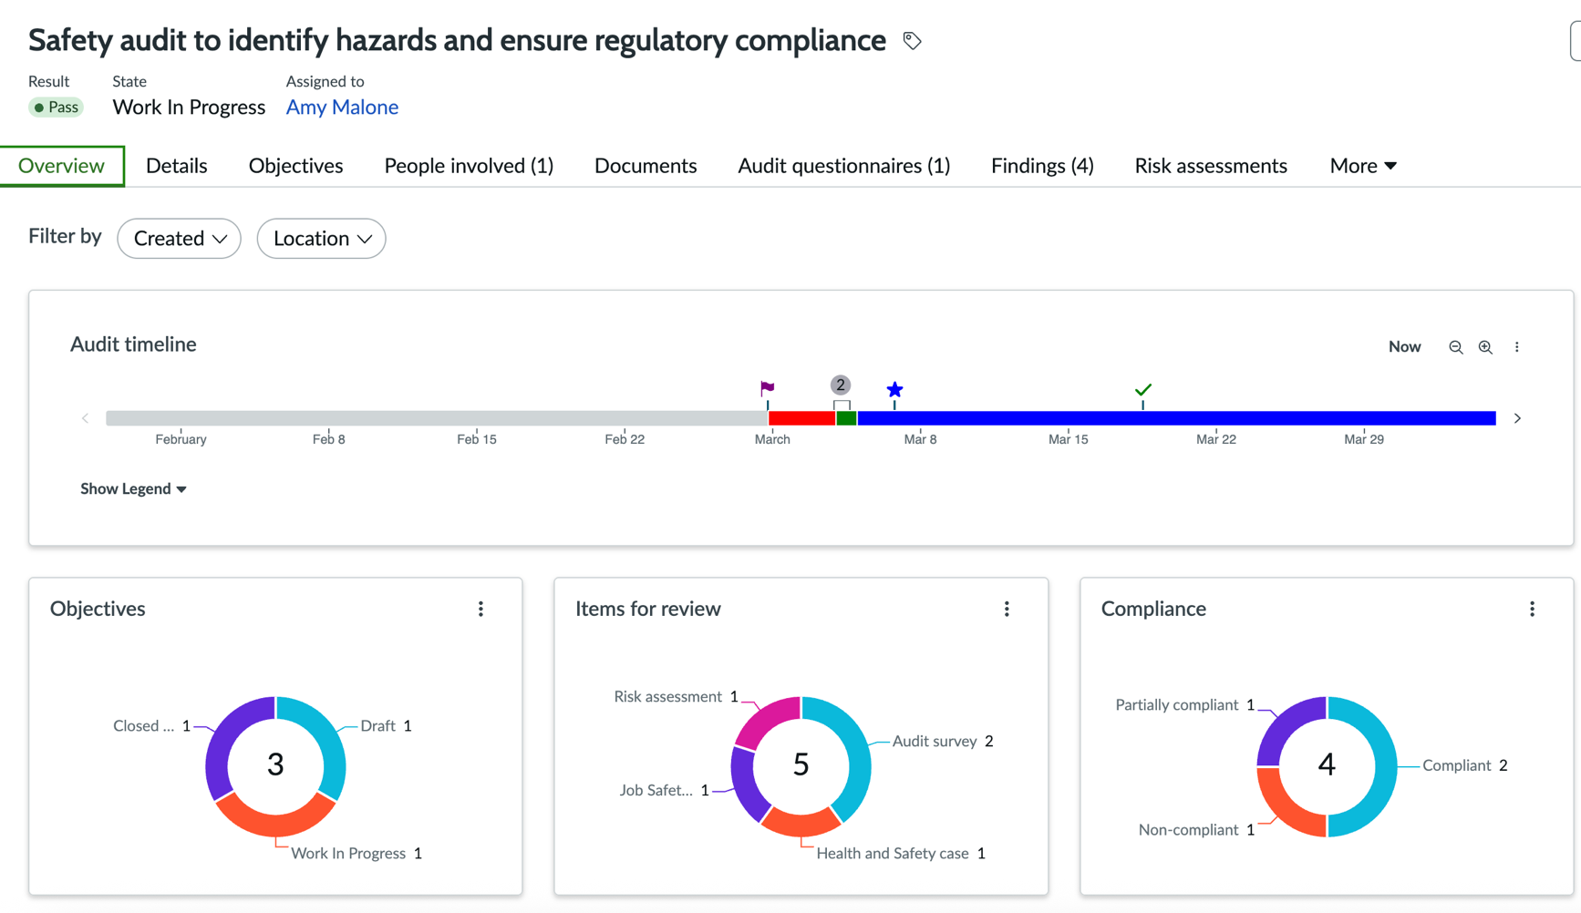Click the 'Audit survey 2' chart label
Viewport: 1581px width, 913px height.
tap(943, 742)
